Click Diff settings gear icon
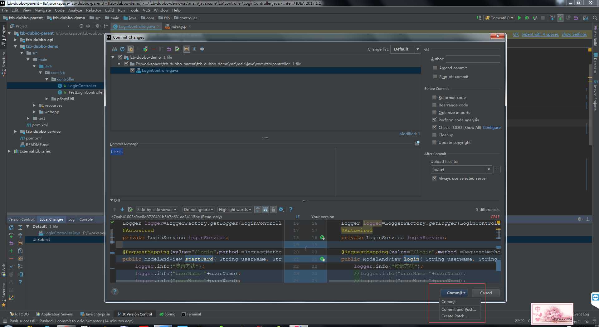 coord(281,209)
